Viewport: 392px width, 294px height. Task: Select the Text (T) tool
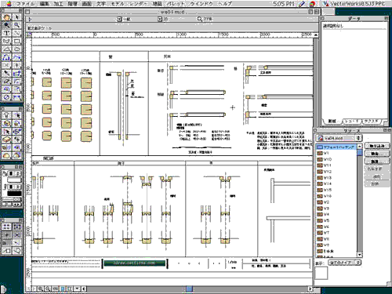pos(6,33)
